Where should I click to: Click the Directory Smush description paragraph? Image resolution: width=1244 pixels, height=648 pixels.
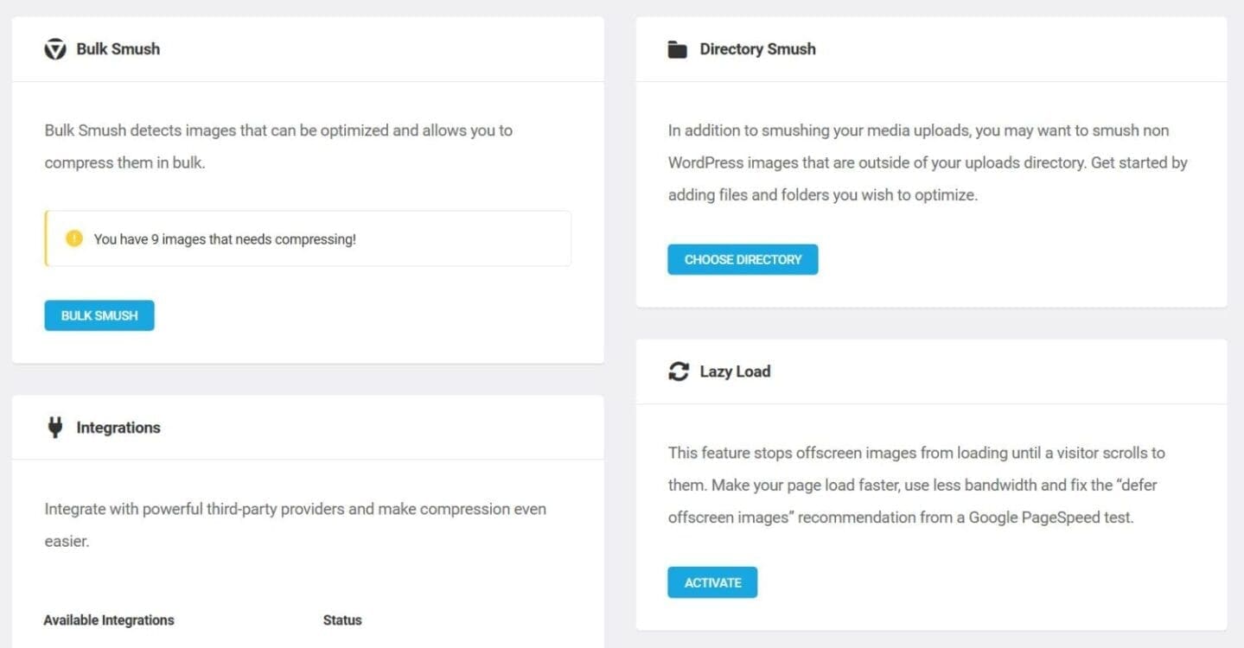928,162
